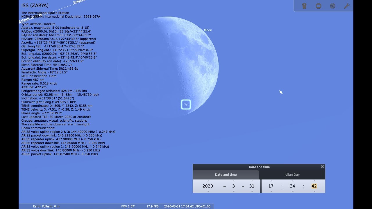Click status bar date '2020-03-31 17:34:42 UTC+01:00'

[x=187, y=206]
